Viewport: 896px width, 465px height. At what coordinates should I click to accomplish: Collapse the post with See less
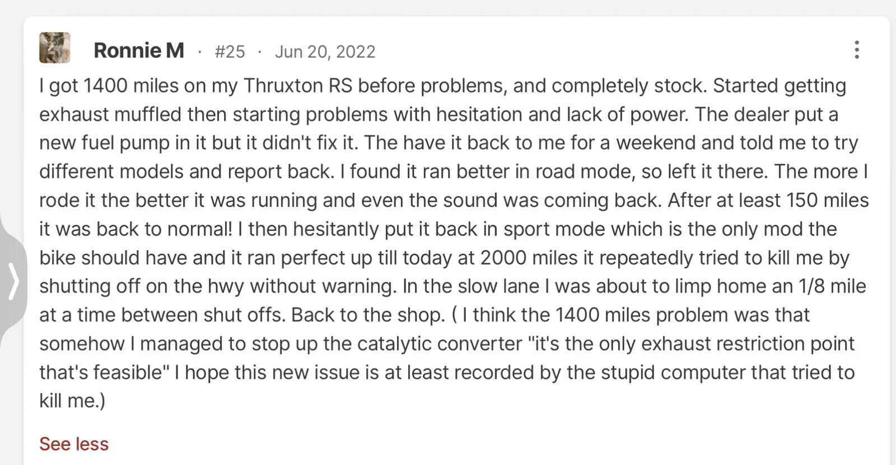click(x=74, y=444)
